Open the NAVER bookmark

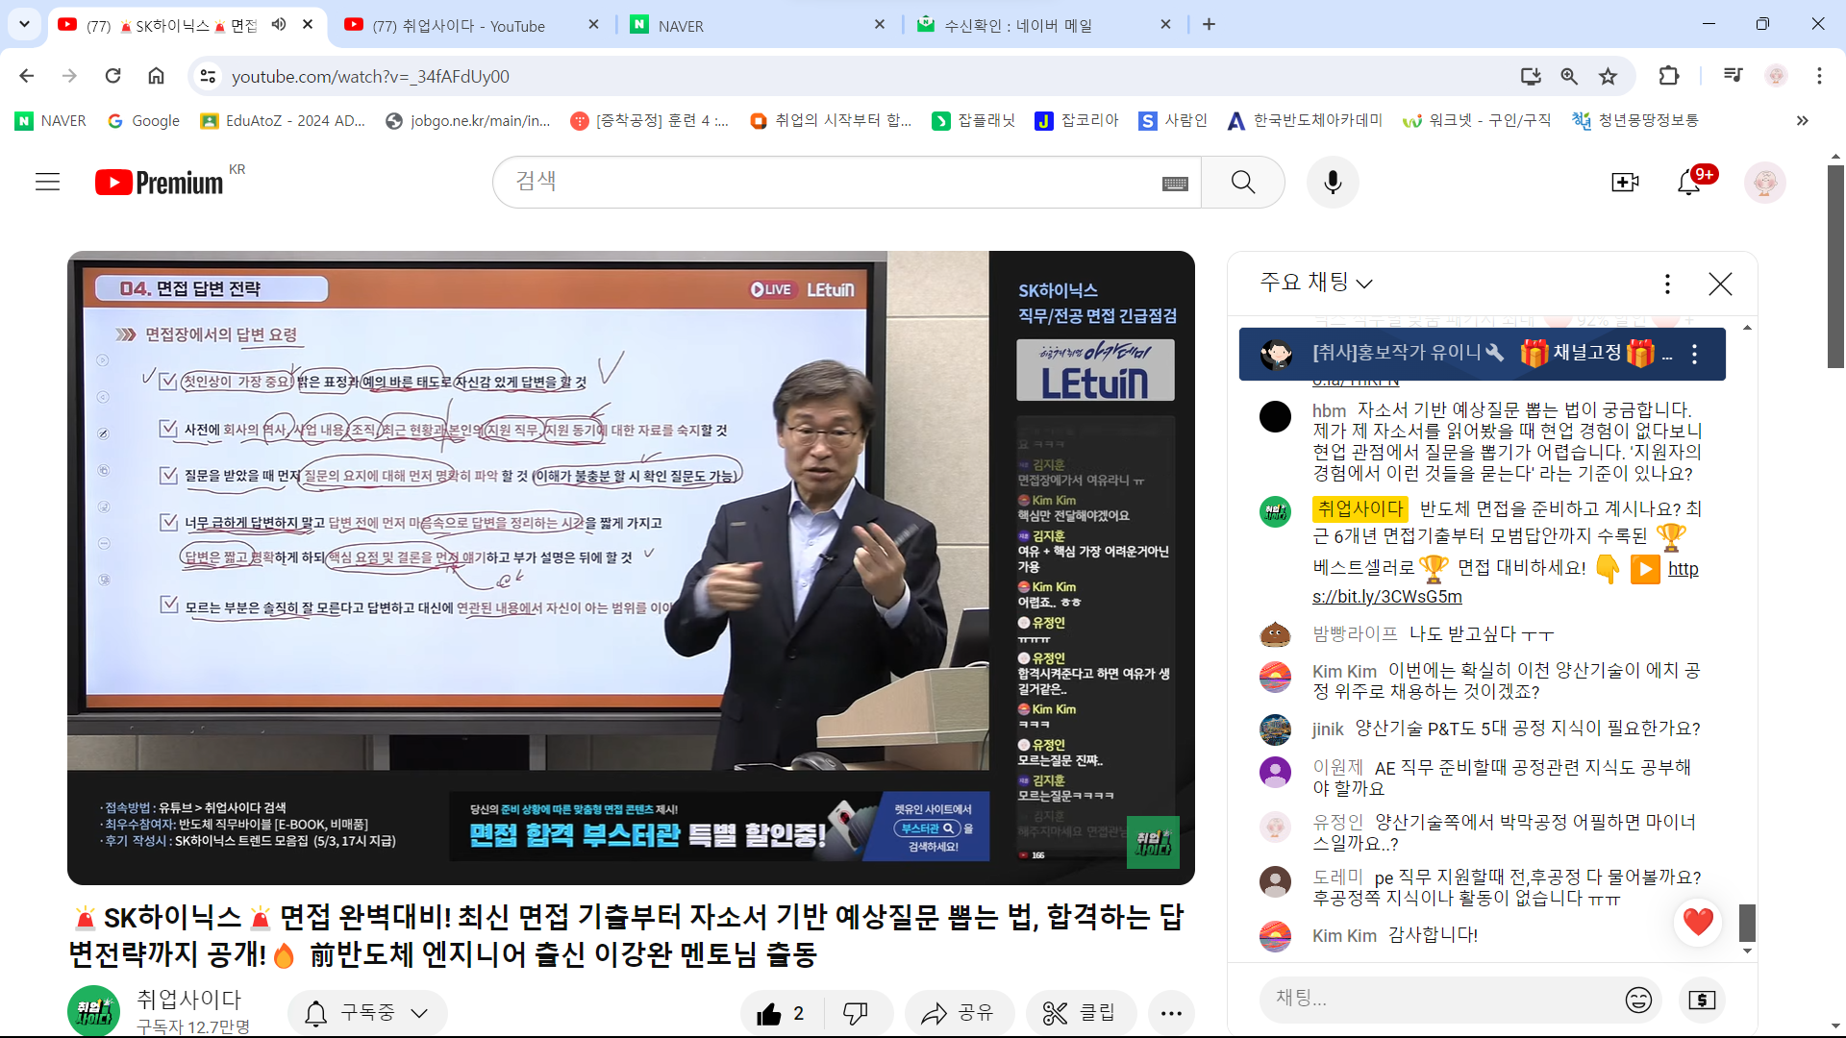pos(51,120)
